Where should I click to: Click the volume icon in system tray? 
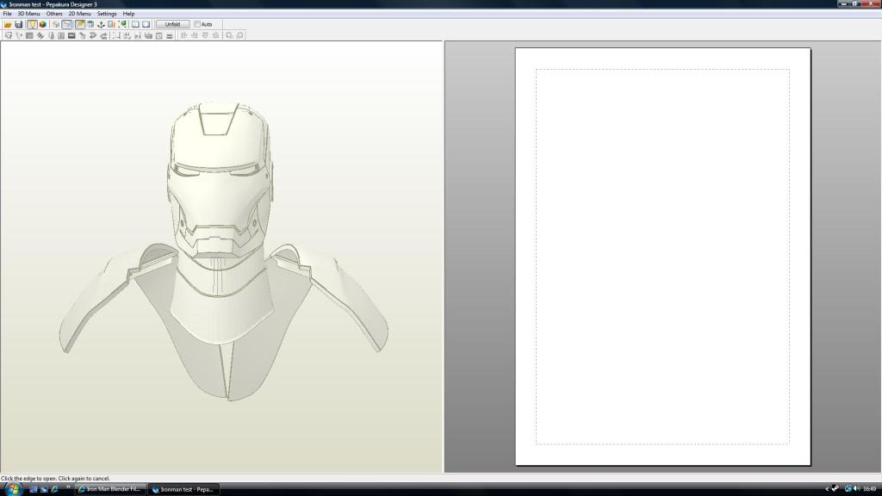857,489
